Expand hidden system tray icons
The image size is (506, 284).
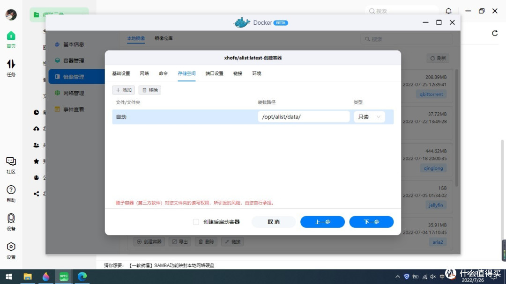click(x=398, y=277)
